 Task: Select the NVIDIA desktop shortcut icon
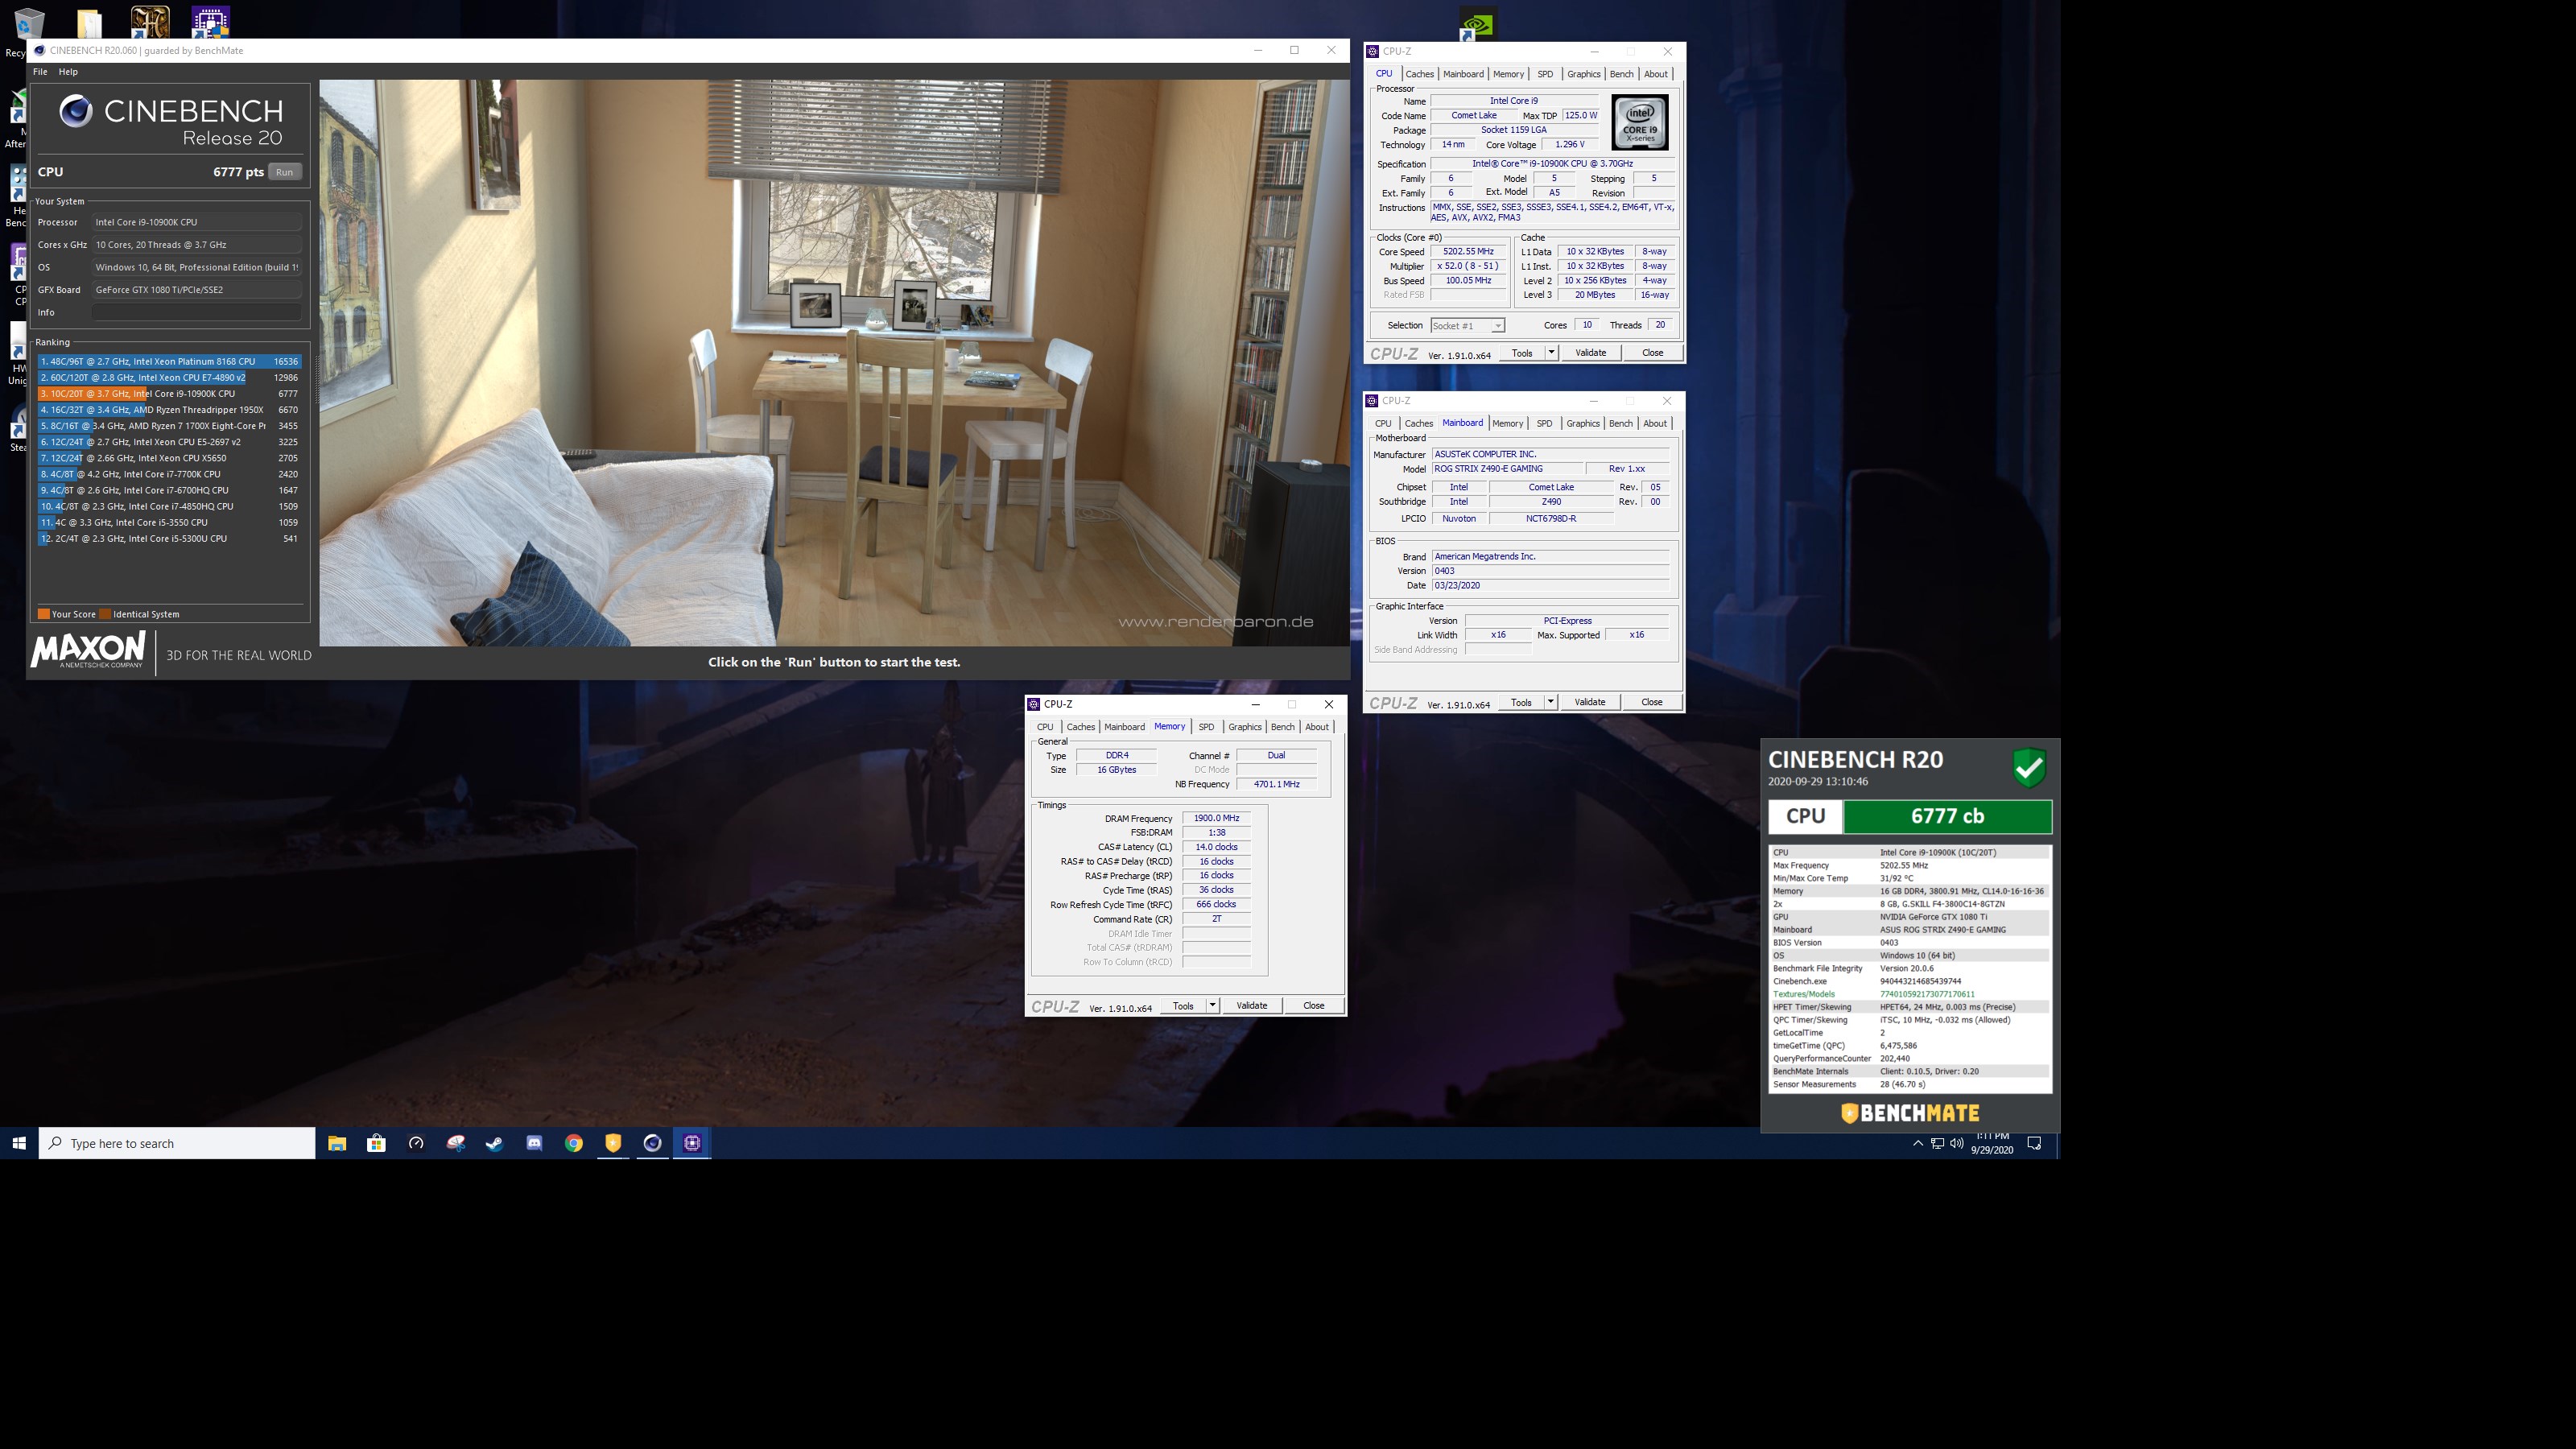[x=1477, y=24]
